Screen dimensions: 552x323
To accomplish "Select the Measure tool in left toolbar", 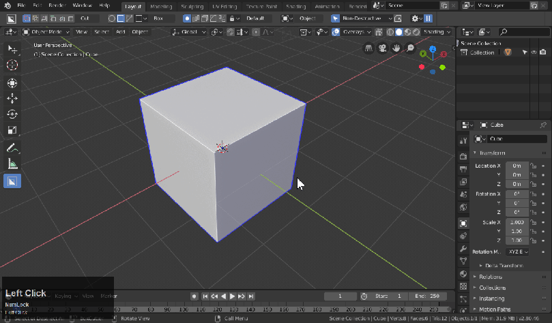I will point(12,164).
